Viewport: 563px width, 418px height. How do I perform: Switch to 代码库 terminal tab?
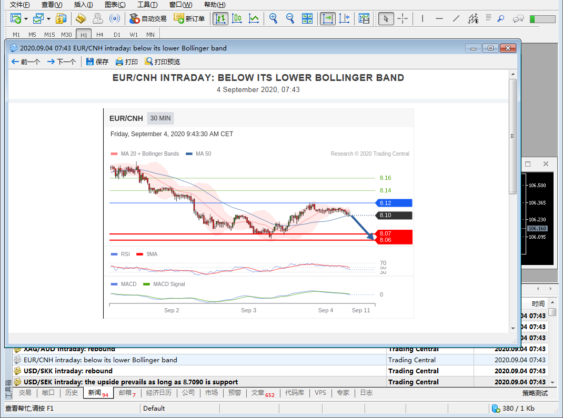coord(295,393)
